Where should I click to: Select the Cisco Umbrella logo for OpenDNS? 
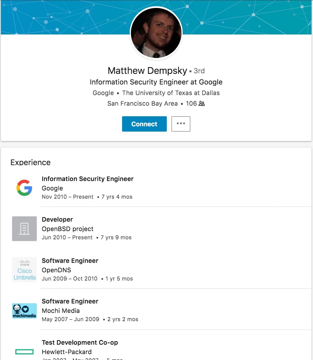tap(24, 270)
